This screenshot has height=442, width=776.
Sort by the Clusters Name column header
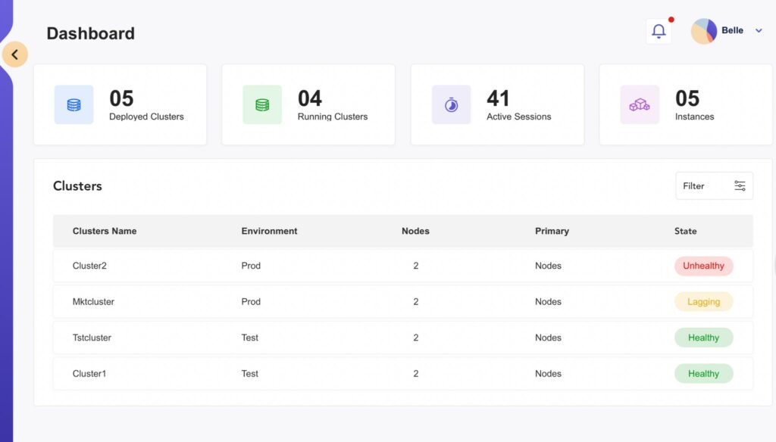[105, 231]
